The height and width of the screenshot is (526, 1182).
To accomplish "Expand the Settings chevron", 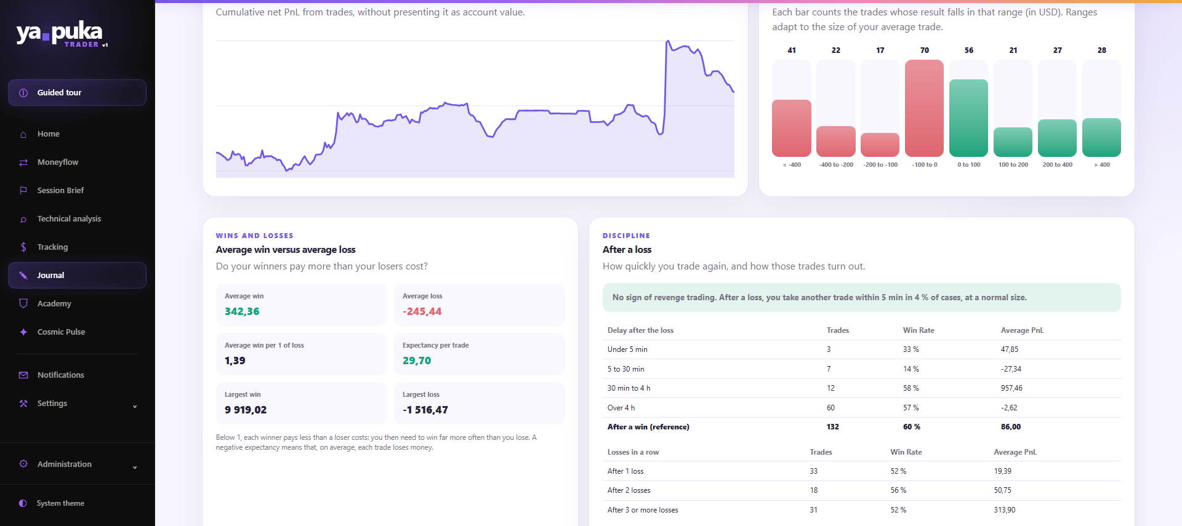I will coord(135,406).
